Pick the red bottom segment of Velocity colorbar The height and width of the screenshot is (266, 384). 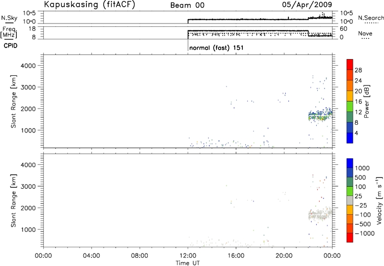click(350, 238)
